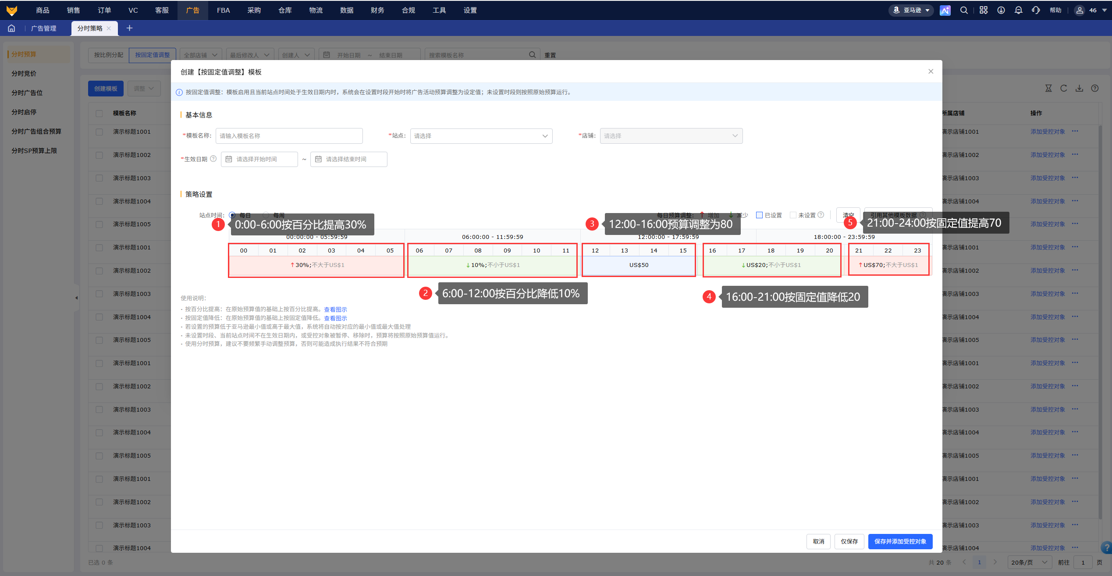The width and height of the screenshot is (1112, 576).
Task: Open the FBA top menu
Action: coord(223,10)
